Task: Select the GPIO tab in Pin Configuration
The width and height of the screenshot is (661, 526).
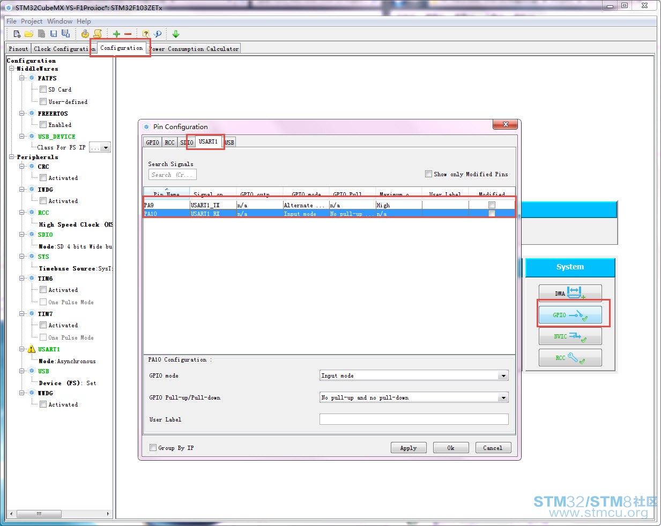Action: click(x=152, y=142)
